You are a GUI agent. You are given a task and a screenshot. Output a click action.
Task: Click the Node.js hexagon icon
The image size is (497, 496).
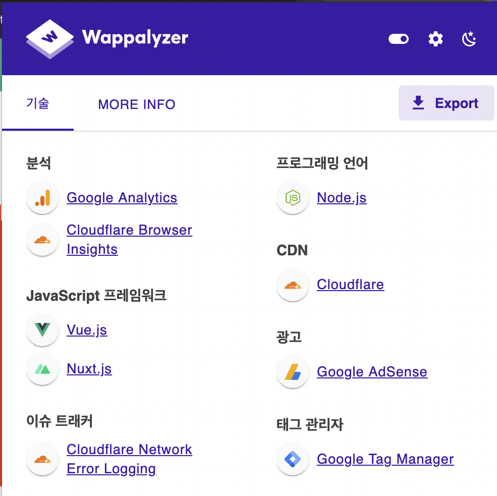click(293, 198)
